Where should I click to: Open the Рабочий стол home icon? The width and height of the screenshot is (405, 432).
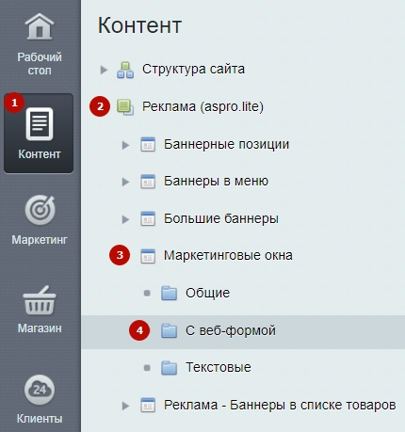[x=40, y=26]
